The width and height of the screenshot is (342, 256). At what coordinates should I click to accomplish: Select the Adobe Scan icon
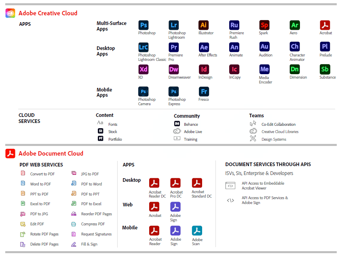pos(197,231)
